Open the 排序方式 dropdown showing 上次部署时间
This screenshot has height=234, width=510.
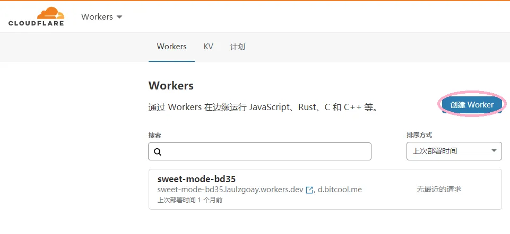click(454, 151)
